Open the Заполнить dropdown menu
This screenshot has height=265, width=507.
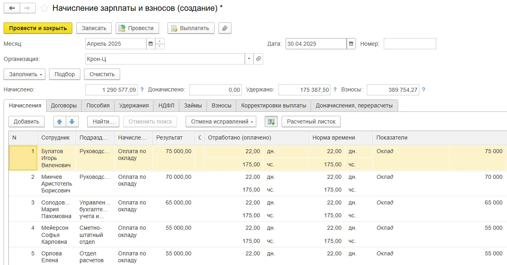25,74
